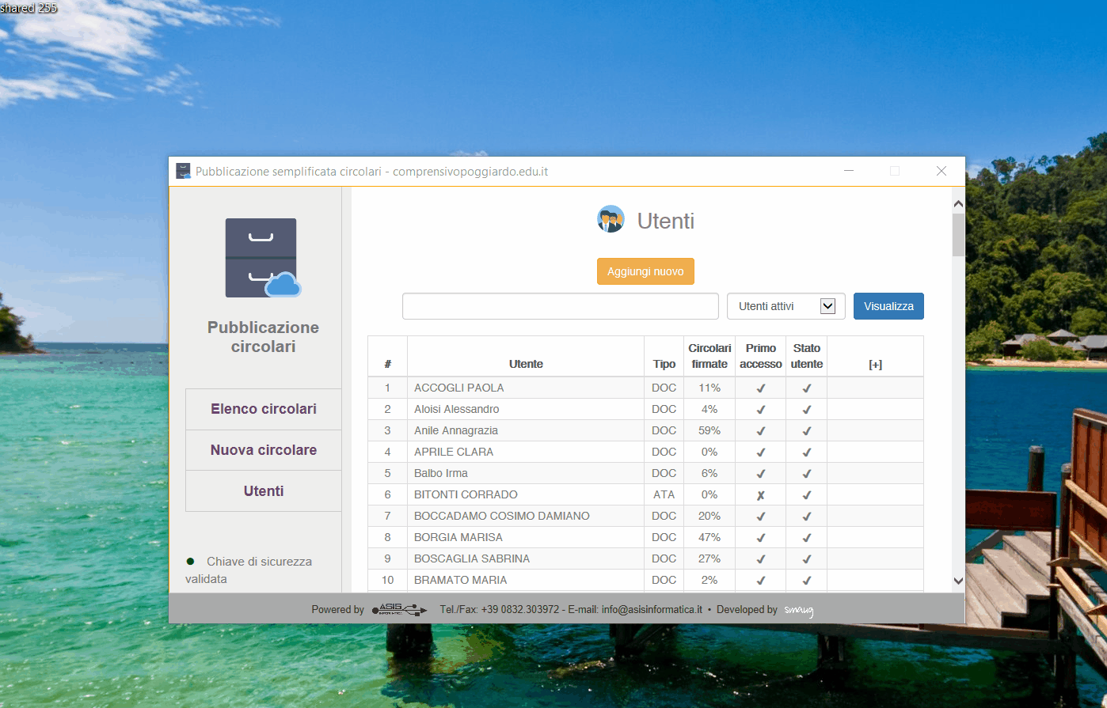This screenshot has width=1107, height=708.
Task: Click the ASIS logo in footer
Action: [x=400, y=609]
